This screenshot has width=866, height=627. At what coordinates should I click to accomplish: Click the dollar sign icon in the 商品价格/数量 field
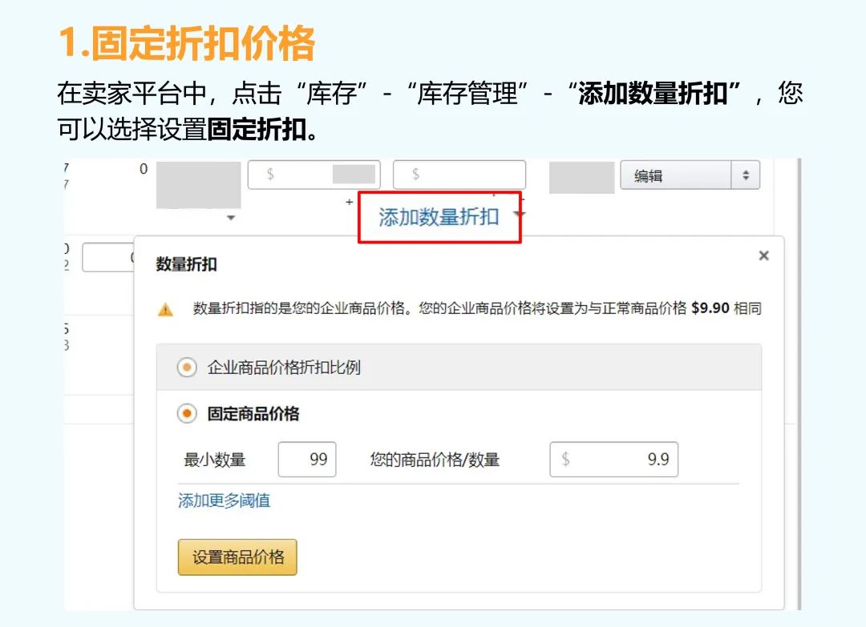pos(565,459)
